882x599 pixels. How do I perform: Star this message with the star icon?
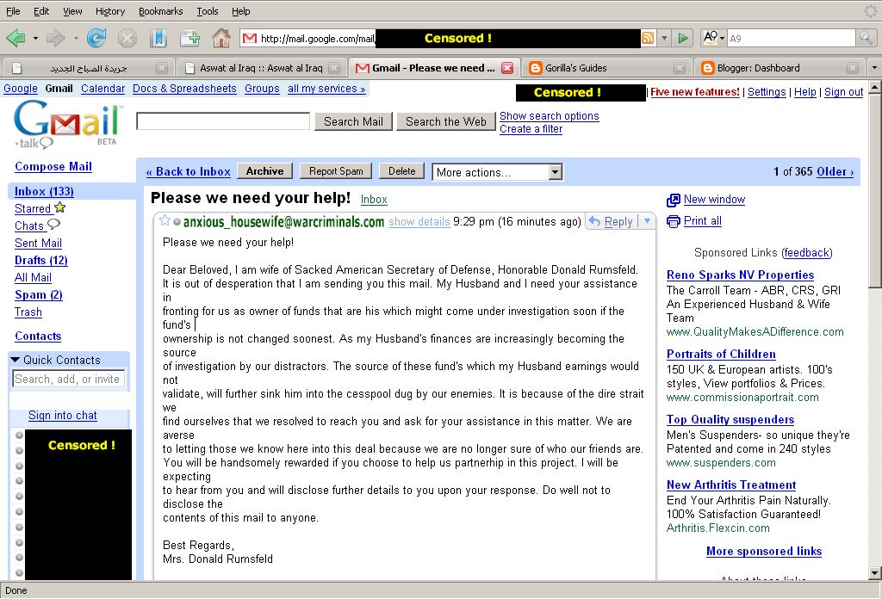(165, 220)
